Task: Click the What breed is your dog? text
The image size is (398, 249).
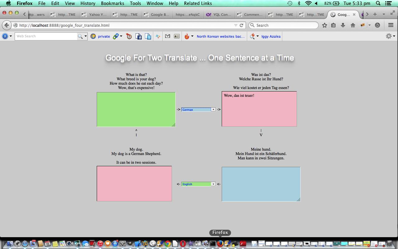Action: [136, 79]
